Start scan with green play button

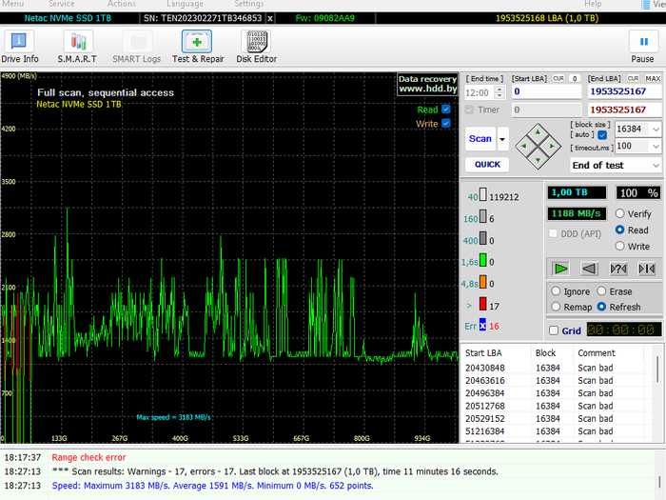[561, 269]
